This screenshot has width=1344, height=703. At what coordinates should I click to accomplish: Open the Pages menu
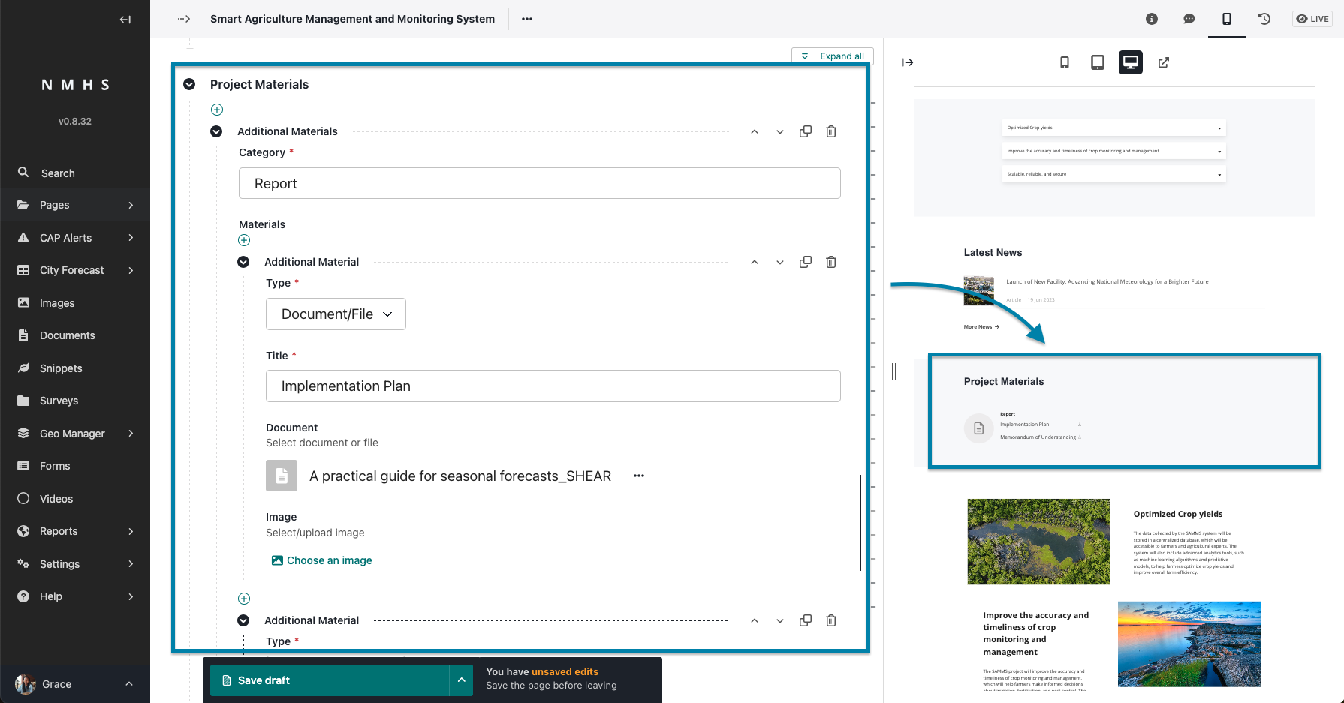coord(75,205)
